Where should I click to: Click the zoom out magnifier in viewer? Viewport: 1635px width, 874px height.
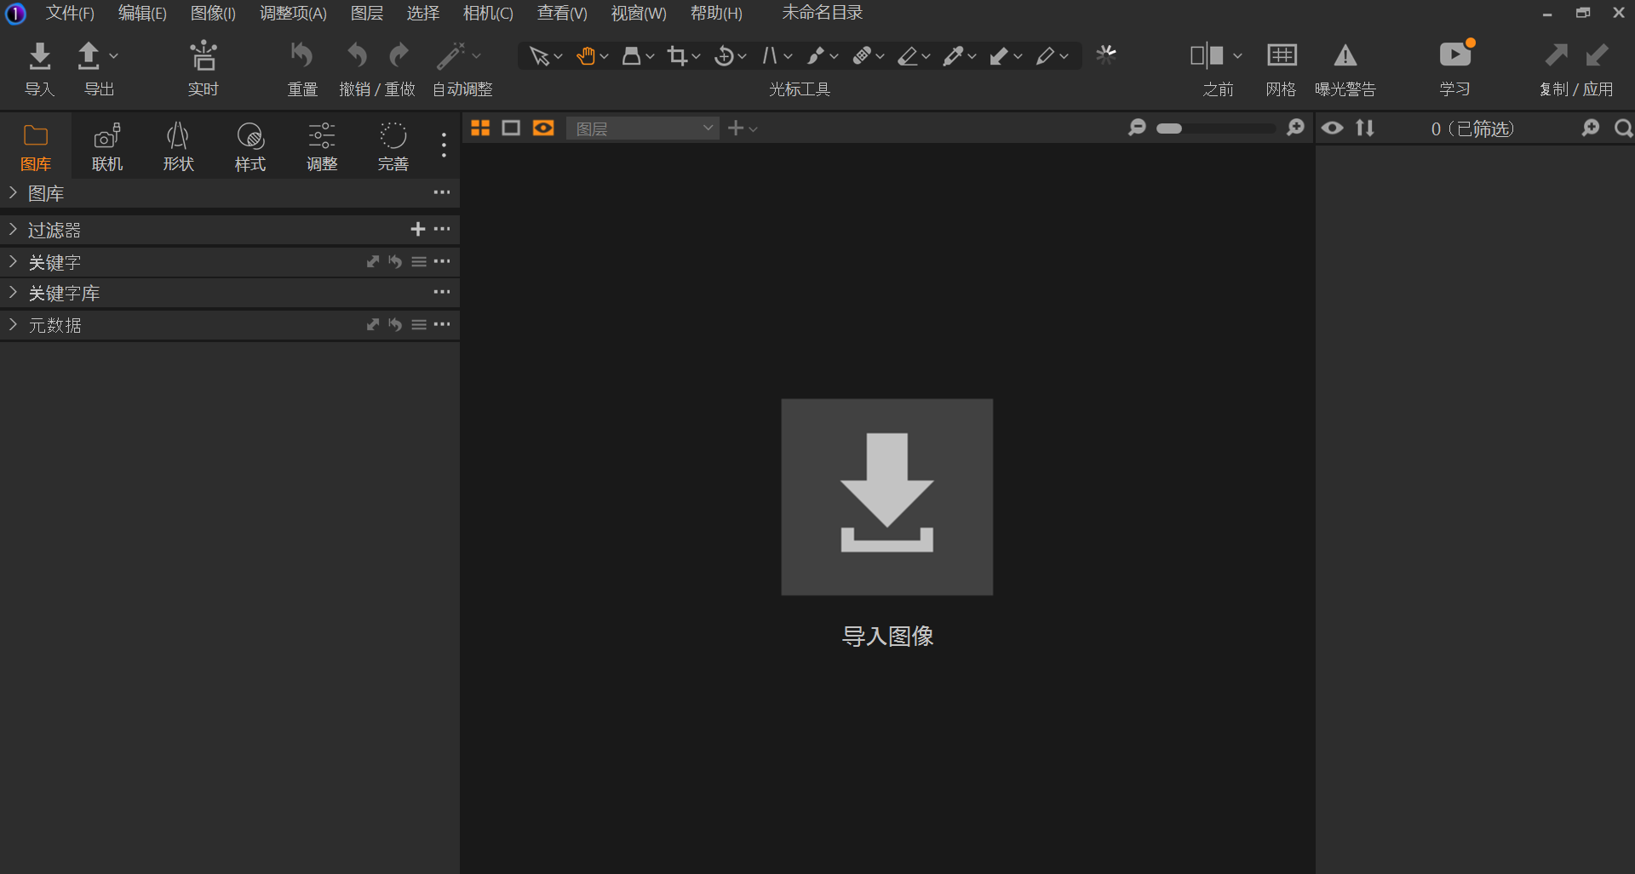[x=1137, y=128]
